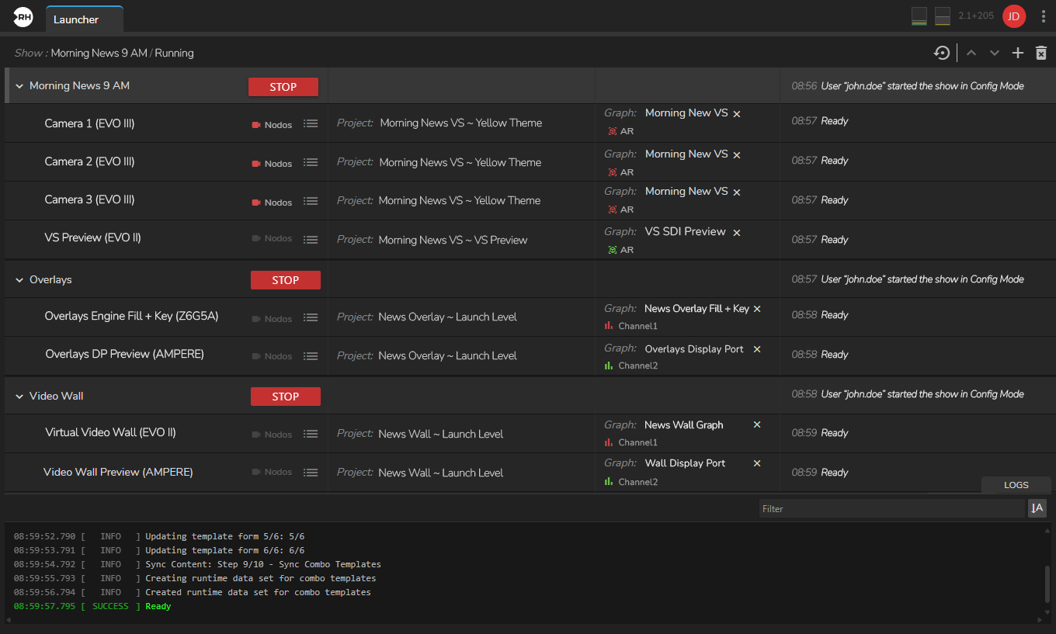Toggle Nodos for VS Preview engine
This screenshot has width=1056, height=634.
(271, 238)
